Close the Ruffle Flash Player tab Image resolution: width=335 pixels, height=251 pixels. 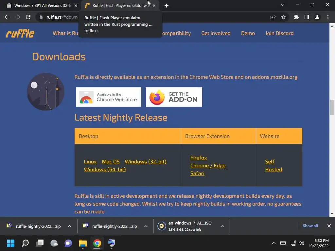click(154, 6)
